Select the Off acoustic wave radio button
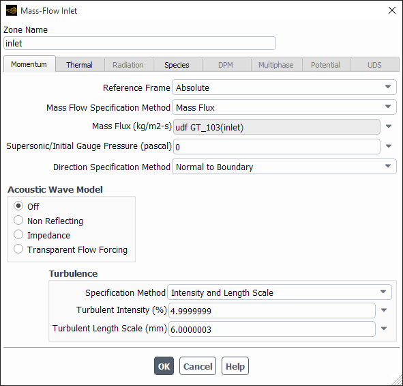The image size is (403, 386). [x=18, y=206]
